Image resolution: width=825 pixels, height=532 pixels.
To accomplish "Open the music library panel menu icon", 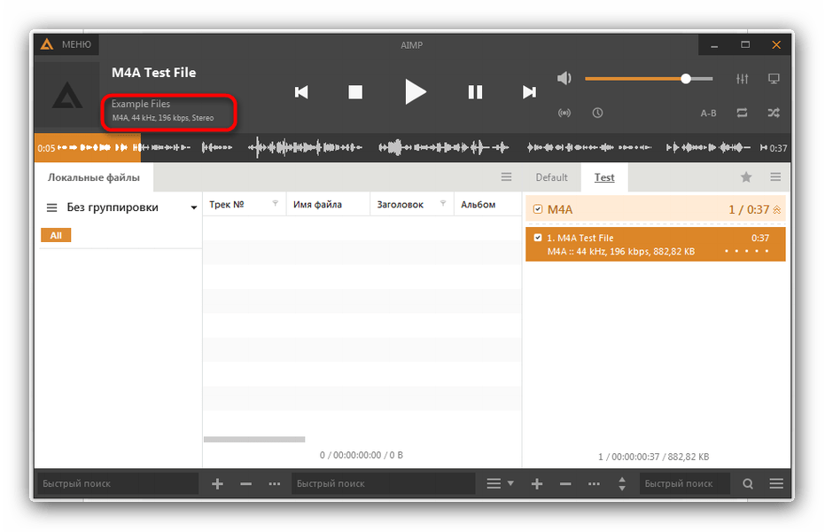I will [x=506, y=177].
